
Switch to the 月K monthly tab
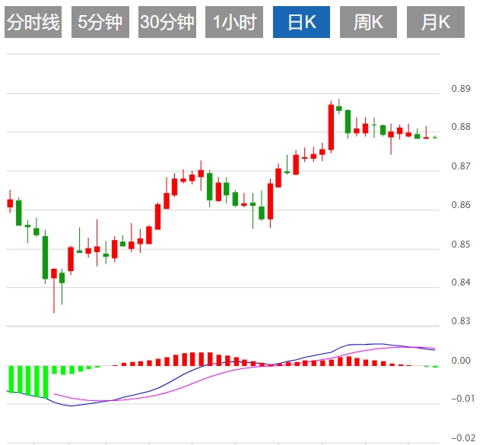(436, 22)
